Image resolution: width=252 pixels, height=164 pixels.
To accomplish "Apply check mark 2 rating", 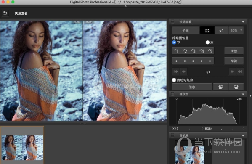I will pos(185,51).
